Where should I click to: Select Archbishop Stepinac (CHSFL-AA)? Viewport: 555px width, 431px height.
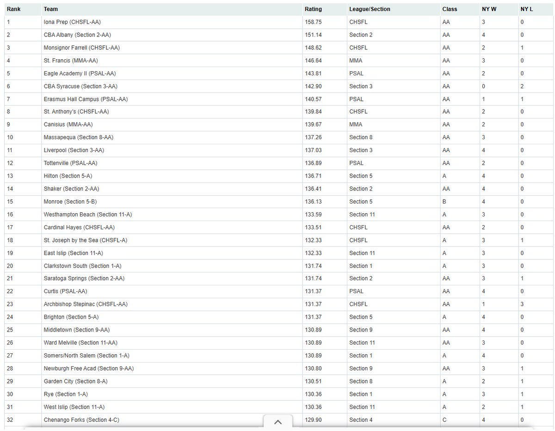tap(86, 304)
